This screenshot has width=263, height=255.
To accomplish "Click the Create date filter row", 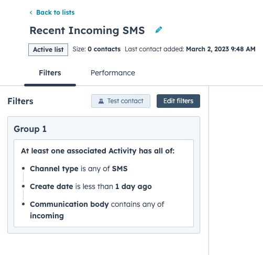I will [x=91, y=186].
